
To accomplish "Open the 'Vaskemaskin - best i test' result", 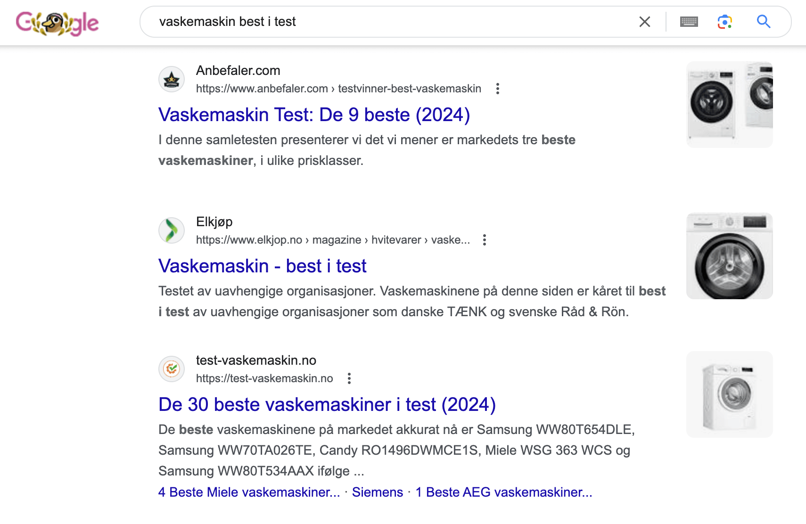I will 263,266.
